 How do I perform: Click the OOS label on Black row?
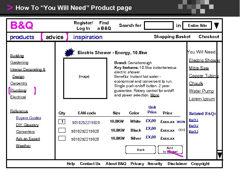pyautogui.click(x=182, y=130)
